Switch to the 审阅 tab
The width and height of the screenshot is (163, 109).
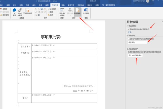pyautogui.click(x=40, y=5)
